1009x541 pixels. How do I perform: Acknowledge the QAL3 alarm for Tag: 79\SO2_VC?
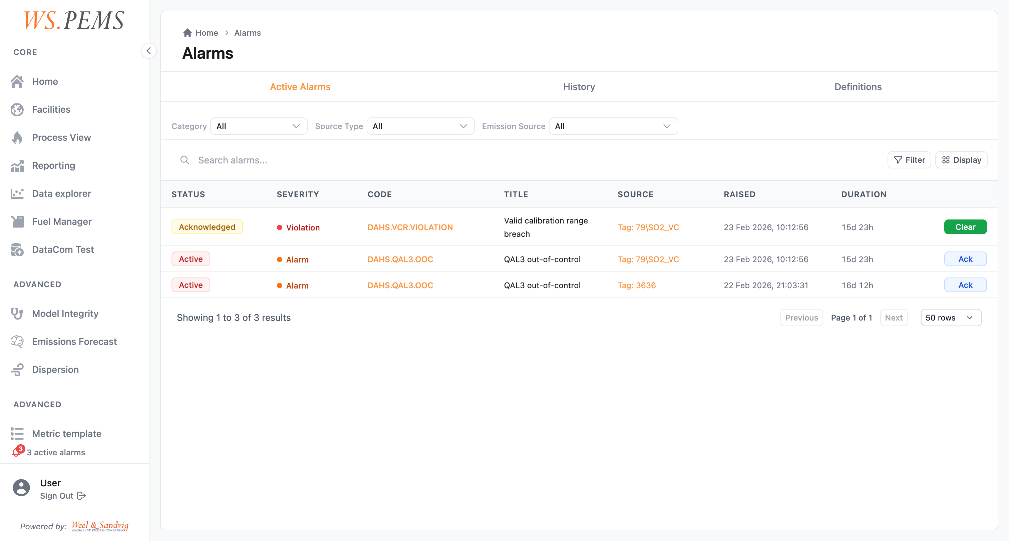[x=965, y=259]
